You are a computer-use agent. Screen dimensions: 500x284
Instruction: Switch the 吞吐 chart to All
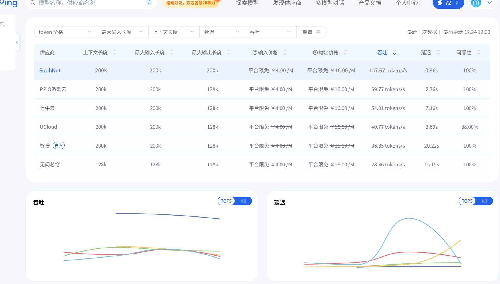coord(243,201)
